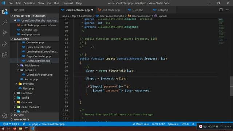
Task: Click the Watch Sass status item
Action: pyautogui.click(x=141, y=124)
